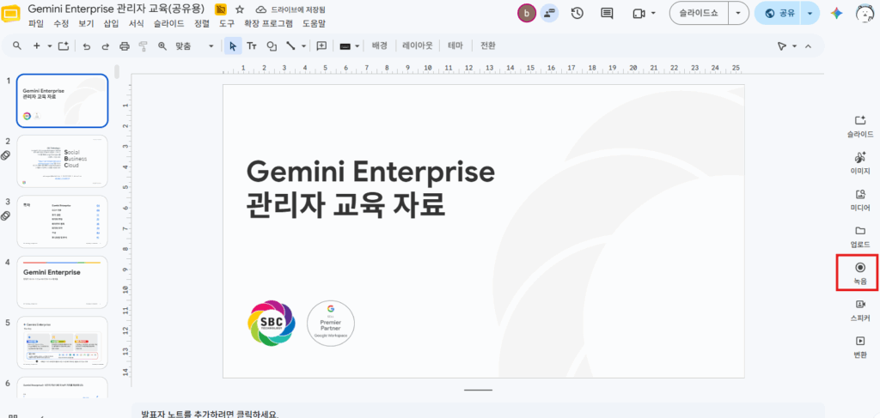Expand the 공유 button arrow
The height and width of the screenshot is (418, 880).
pos(810,13)
